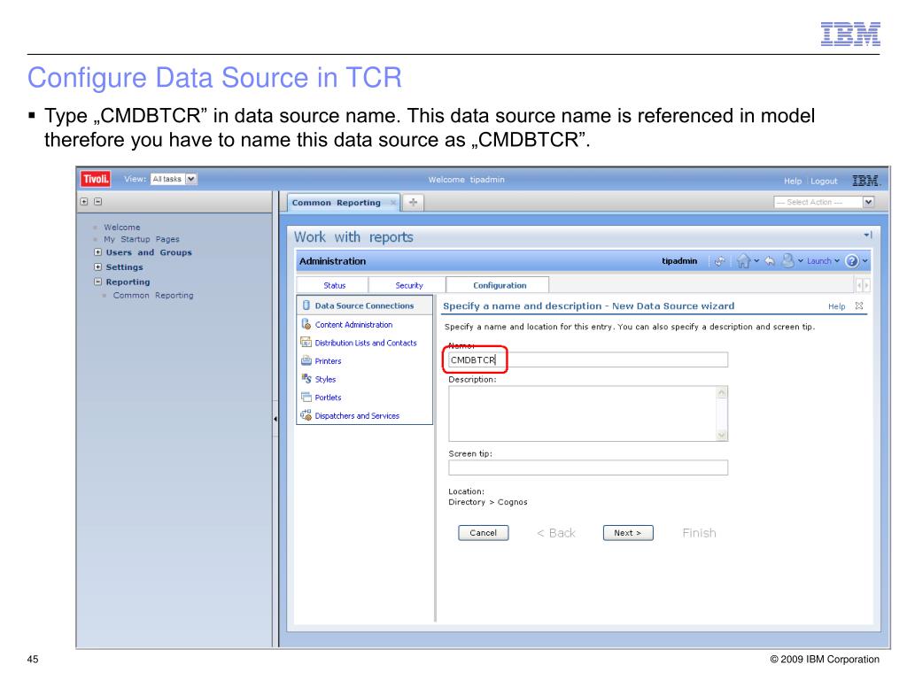The height and width of the screenshot is (680, 907).
Task: Open the help options dropdown arrow
Action: click(x=864, y=261)
